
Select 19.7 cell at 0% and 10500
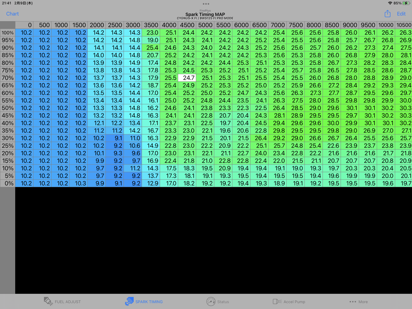404,183
